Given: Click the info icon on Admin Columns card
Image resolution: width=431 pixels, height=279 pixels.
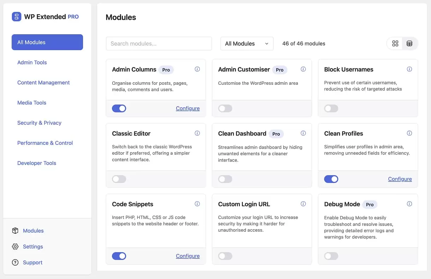Looking at the screenshot, I should (x=197, y=69).
